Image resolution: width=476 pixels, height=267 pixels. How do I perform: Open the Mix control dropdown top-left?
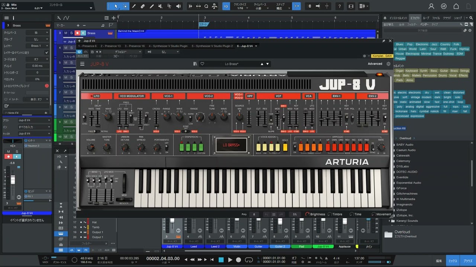coord(91,8)
